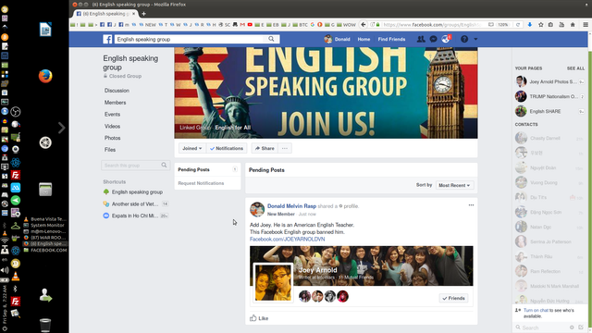Focus the Facebook search box
This screenshot has width=592, height=333.
pos(190,39)
